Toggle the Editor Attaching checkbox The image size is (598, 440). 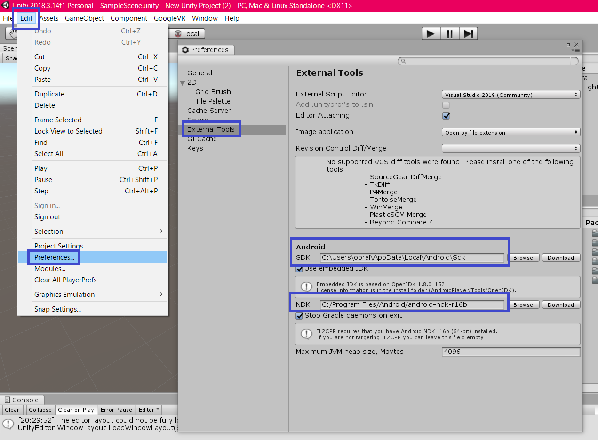tap(446, 116)
